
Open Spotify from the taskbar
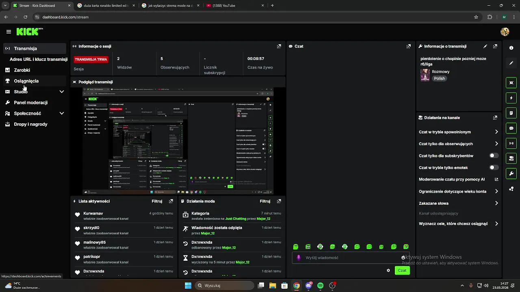coord(321,286)
